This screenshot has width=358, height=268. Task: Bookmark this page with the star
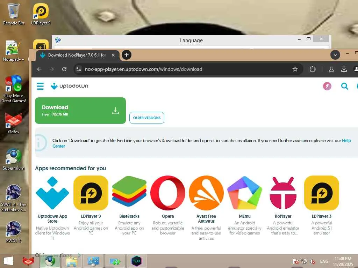click(295, 69)
